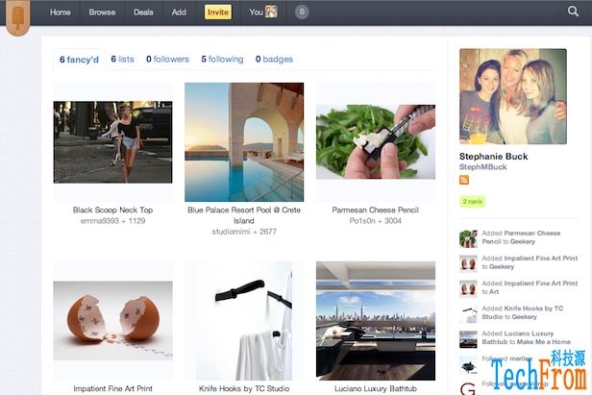Image resolution: width=592 pixels, height=395 pixels.
Task: Click the Black Scoop Neck Top title
Action: [x=112, y=210]
